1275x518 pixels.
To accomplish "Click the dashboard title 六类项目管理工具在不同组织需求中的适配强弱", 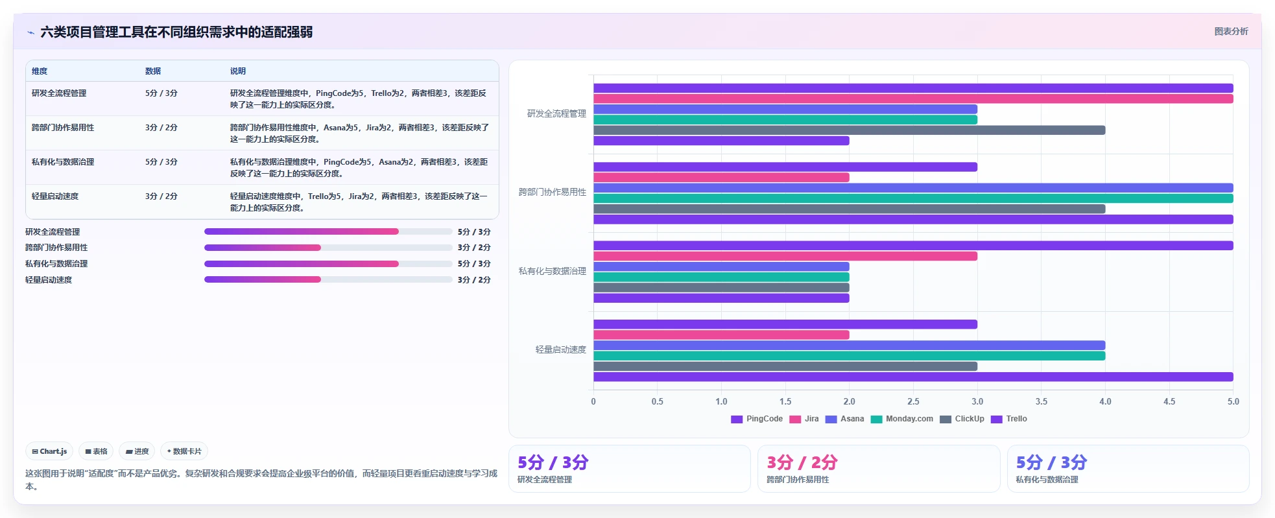I will pos(176,32).
